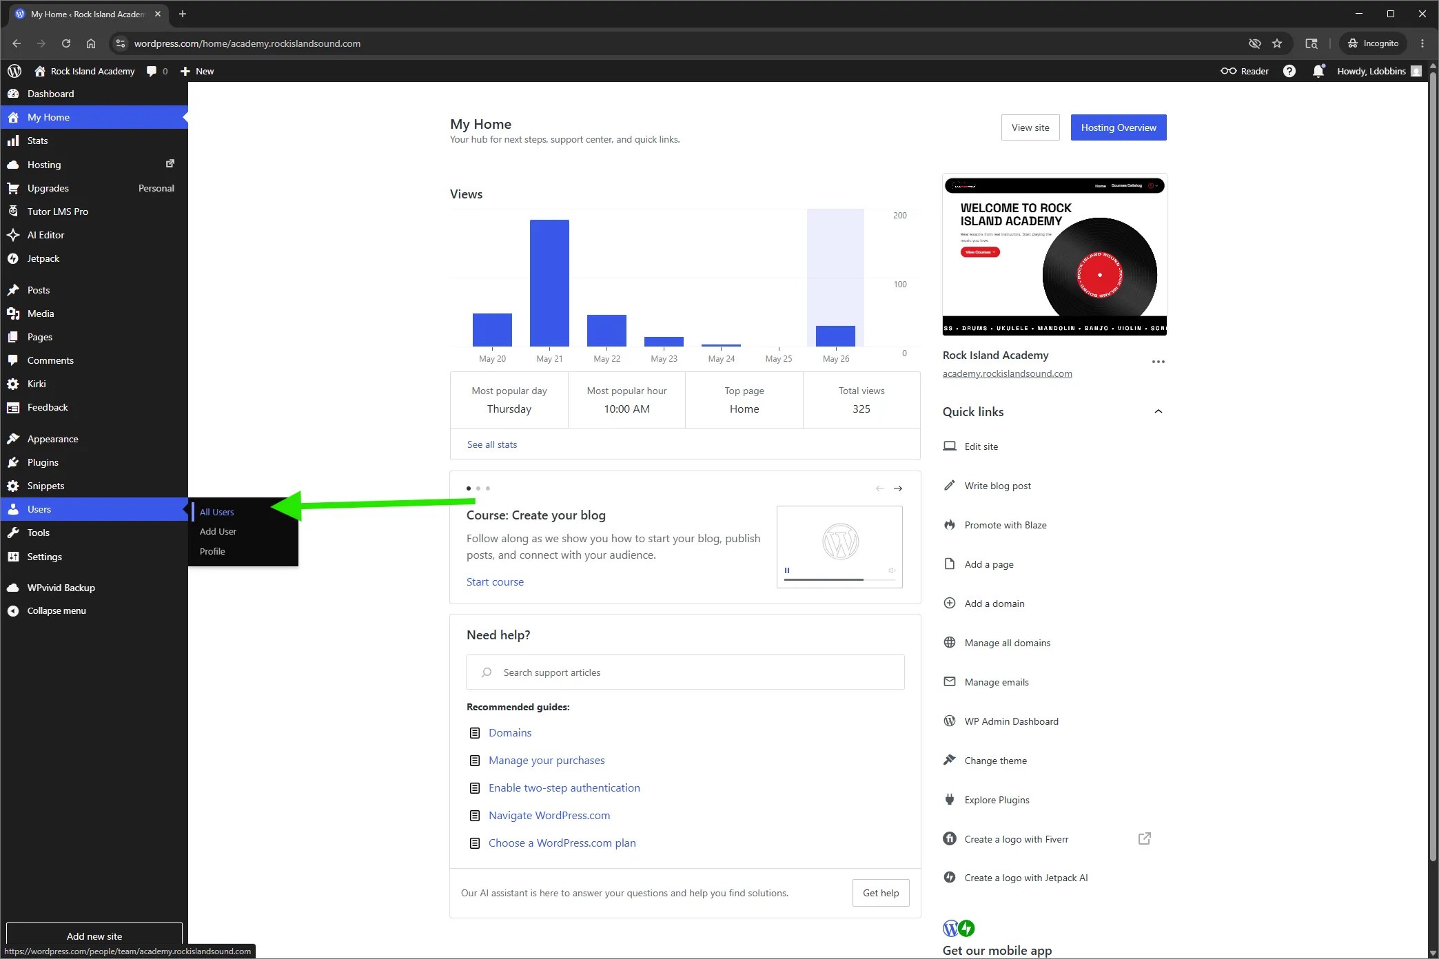Pause the course preview video
This screenshot has width=1439, height=959.
tap(787, 570)
